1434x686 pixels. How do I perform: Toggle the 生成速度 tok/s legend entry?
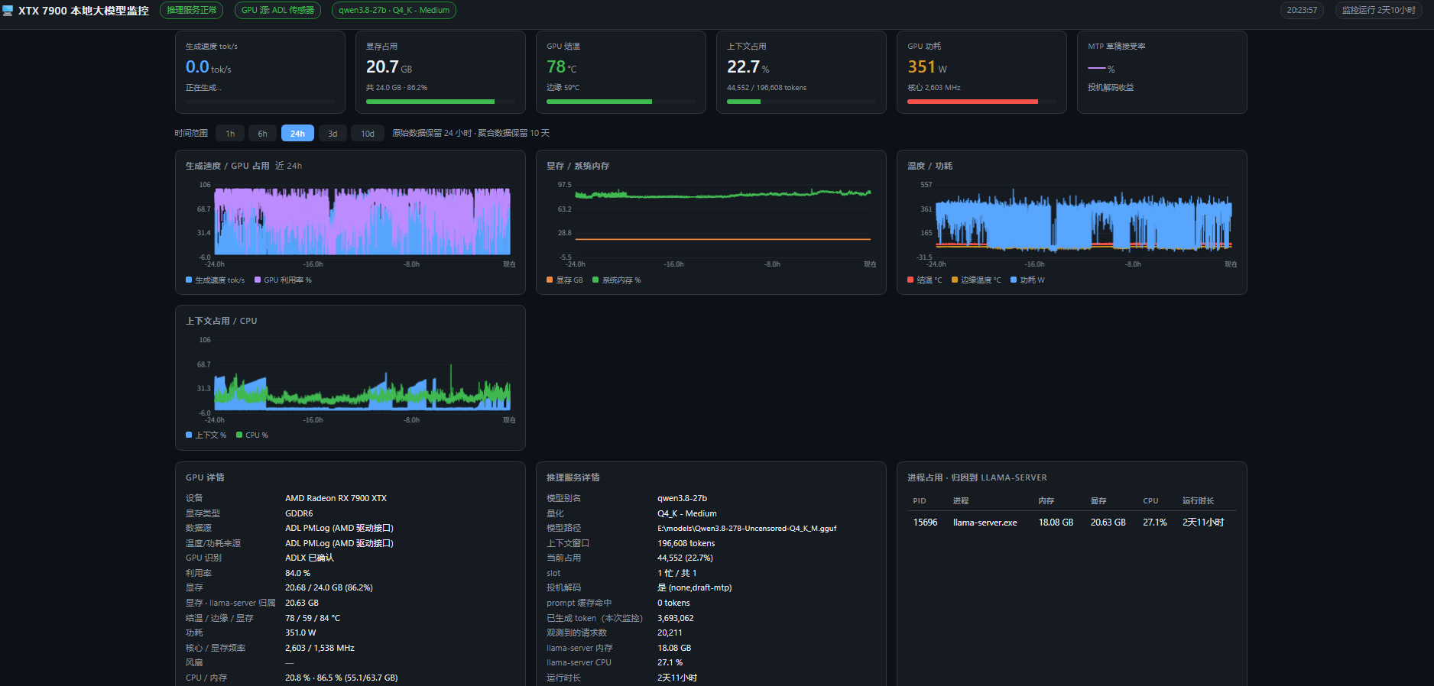click(215, 280)
